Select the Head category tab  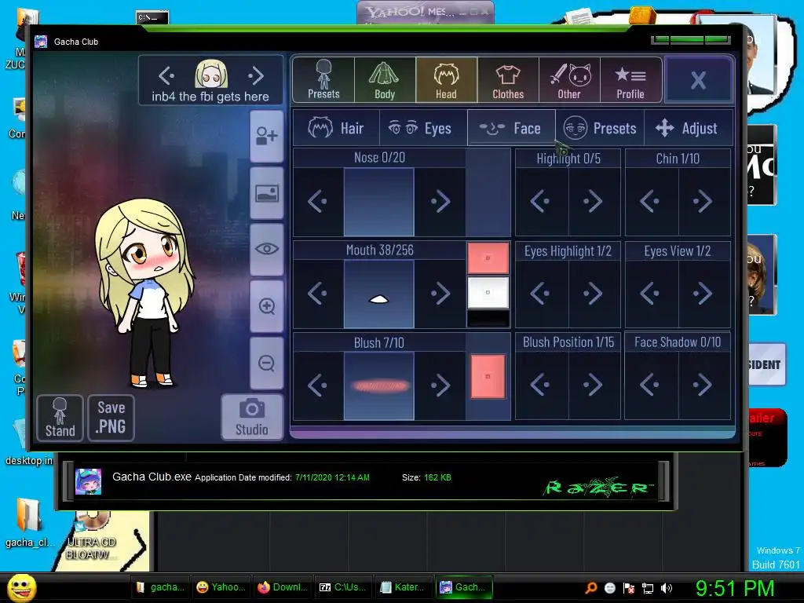446,79
